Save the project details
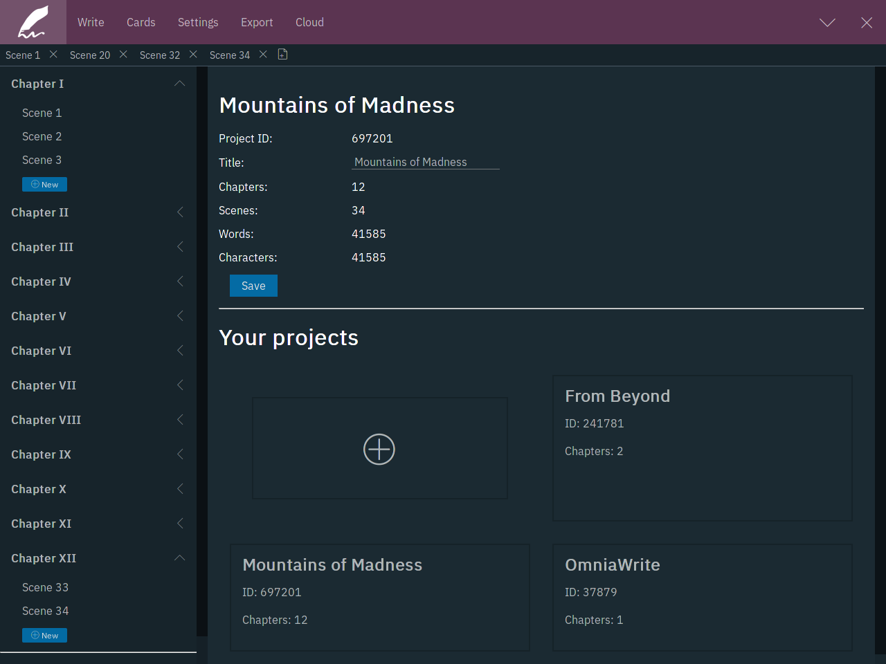886x664 pixels. pos(253,286)
